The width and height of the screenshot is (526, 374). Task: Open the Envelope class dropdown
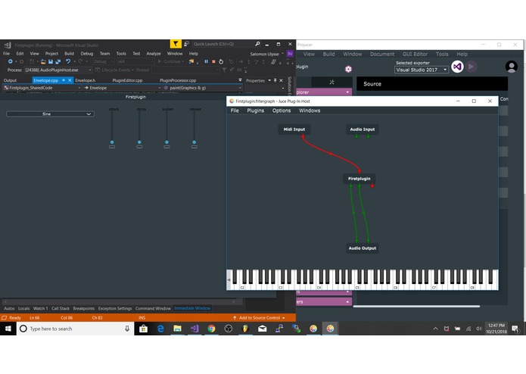pos(123,88)
